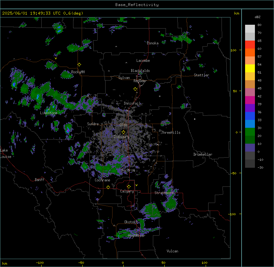
Task: Click the RedDeer city label
Action: click(140, 81)
